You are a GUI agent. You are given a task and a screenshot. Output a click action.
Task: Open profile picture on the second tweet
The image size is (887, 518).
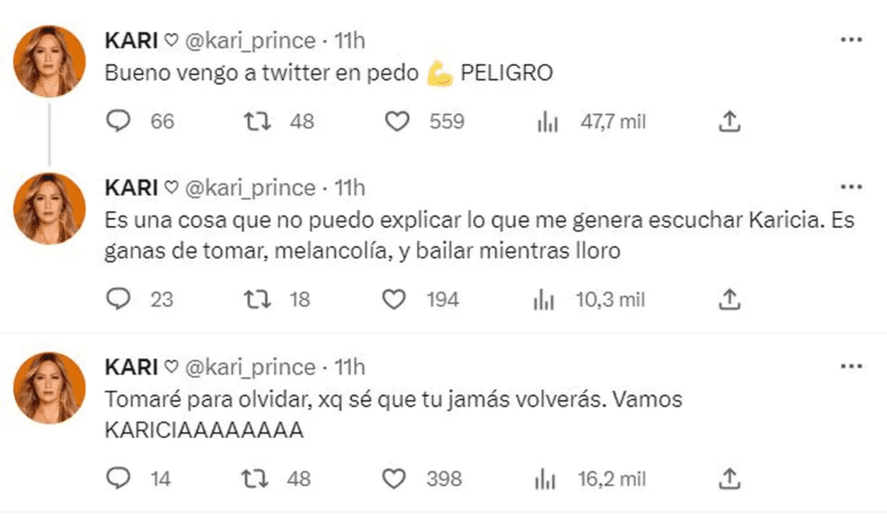[49, 208]
